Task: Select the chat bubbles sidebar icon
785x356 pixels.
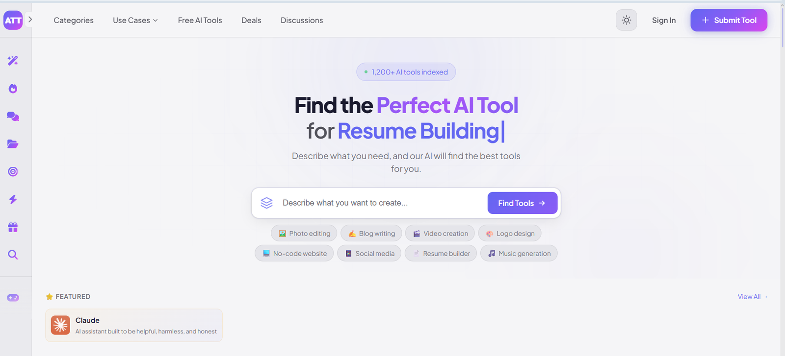Action: point(13,117)
